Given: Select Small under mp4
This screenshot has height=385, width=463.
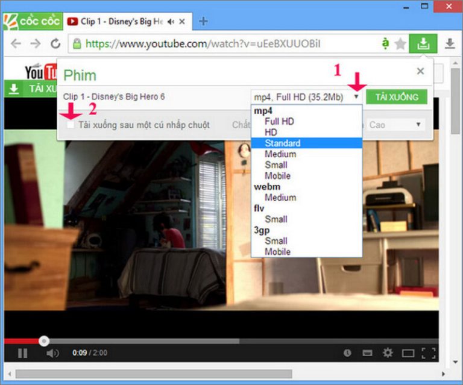Looking at the screenshot, I should click(276, 165).
